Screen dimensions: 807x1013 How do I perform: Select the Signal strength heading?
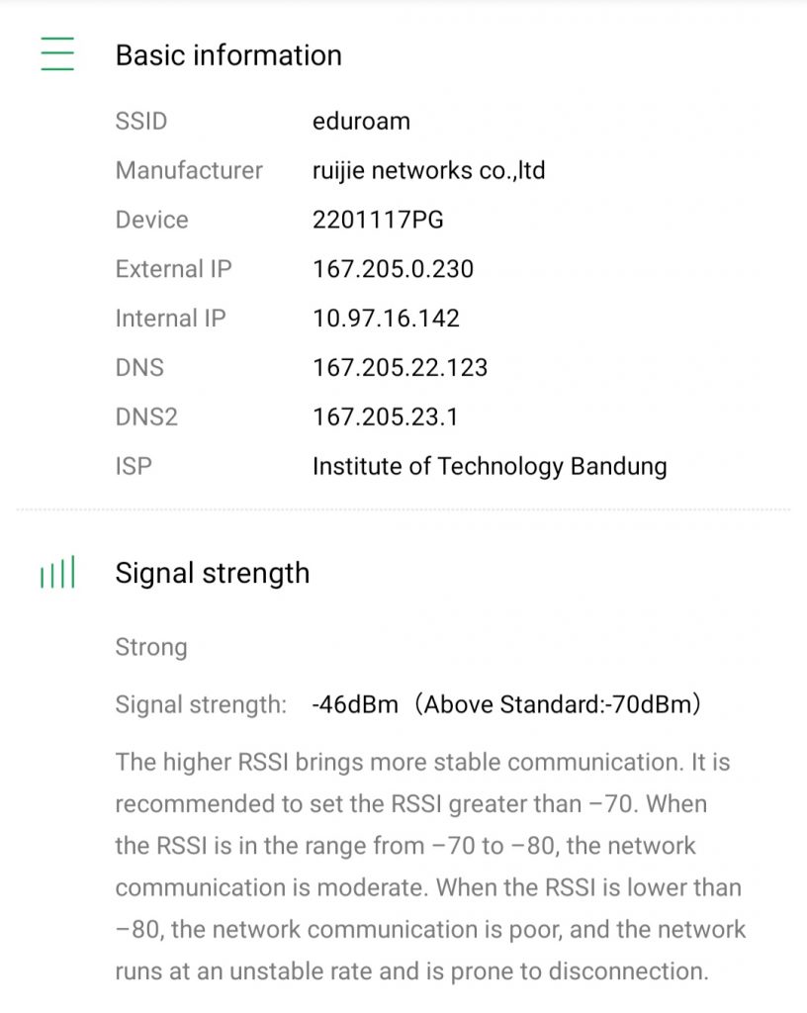pos(212,574)
